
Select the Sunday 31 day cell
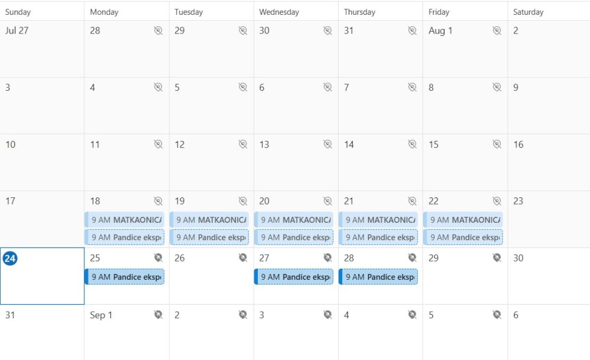coord(42,336)
